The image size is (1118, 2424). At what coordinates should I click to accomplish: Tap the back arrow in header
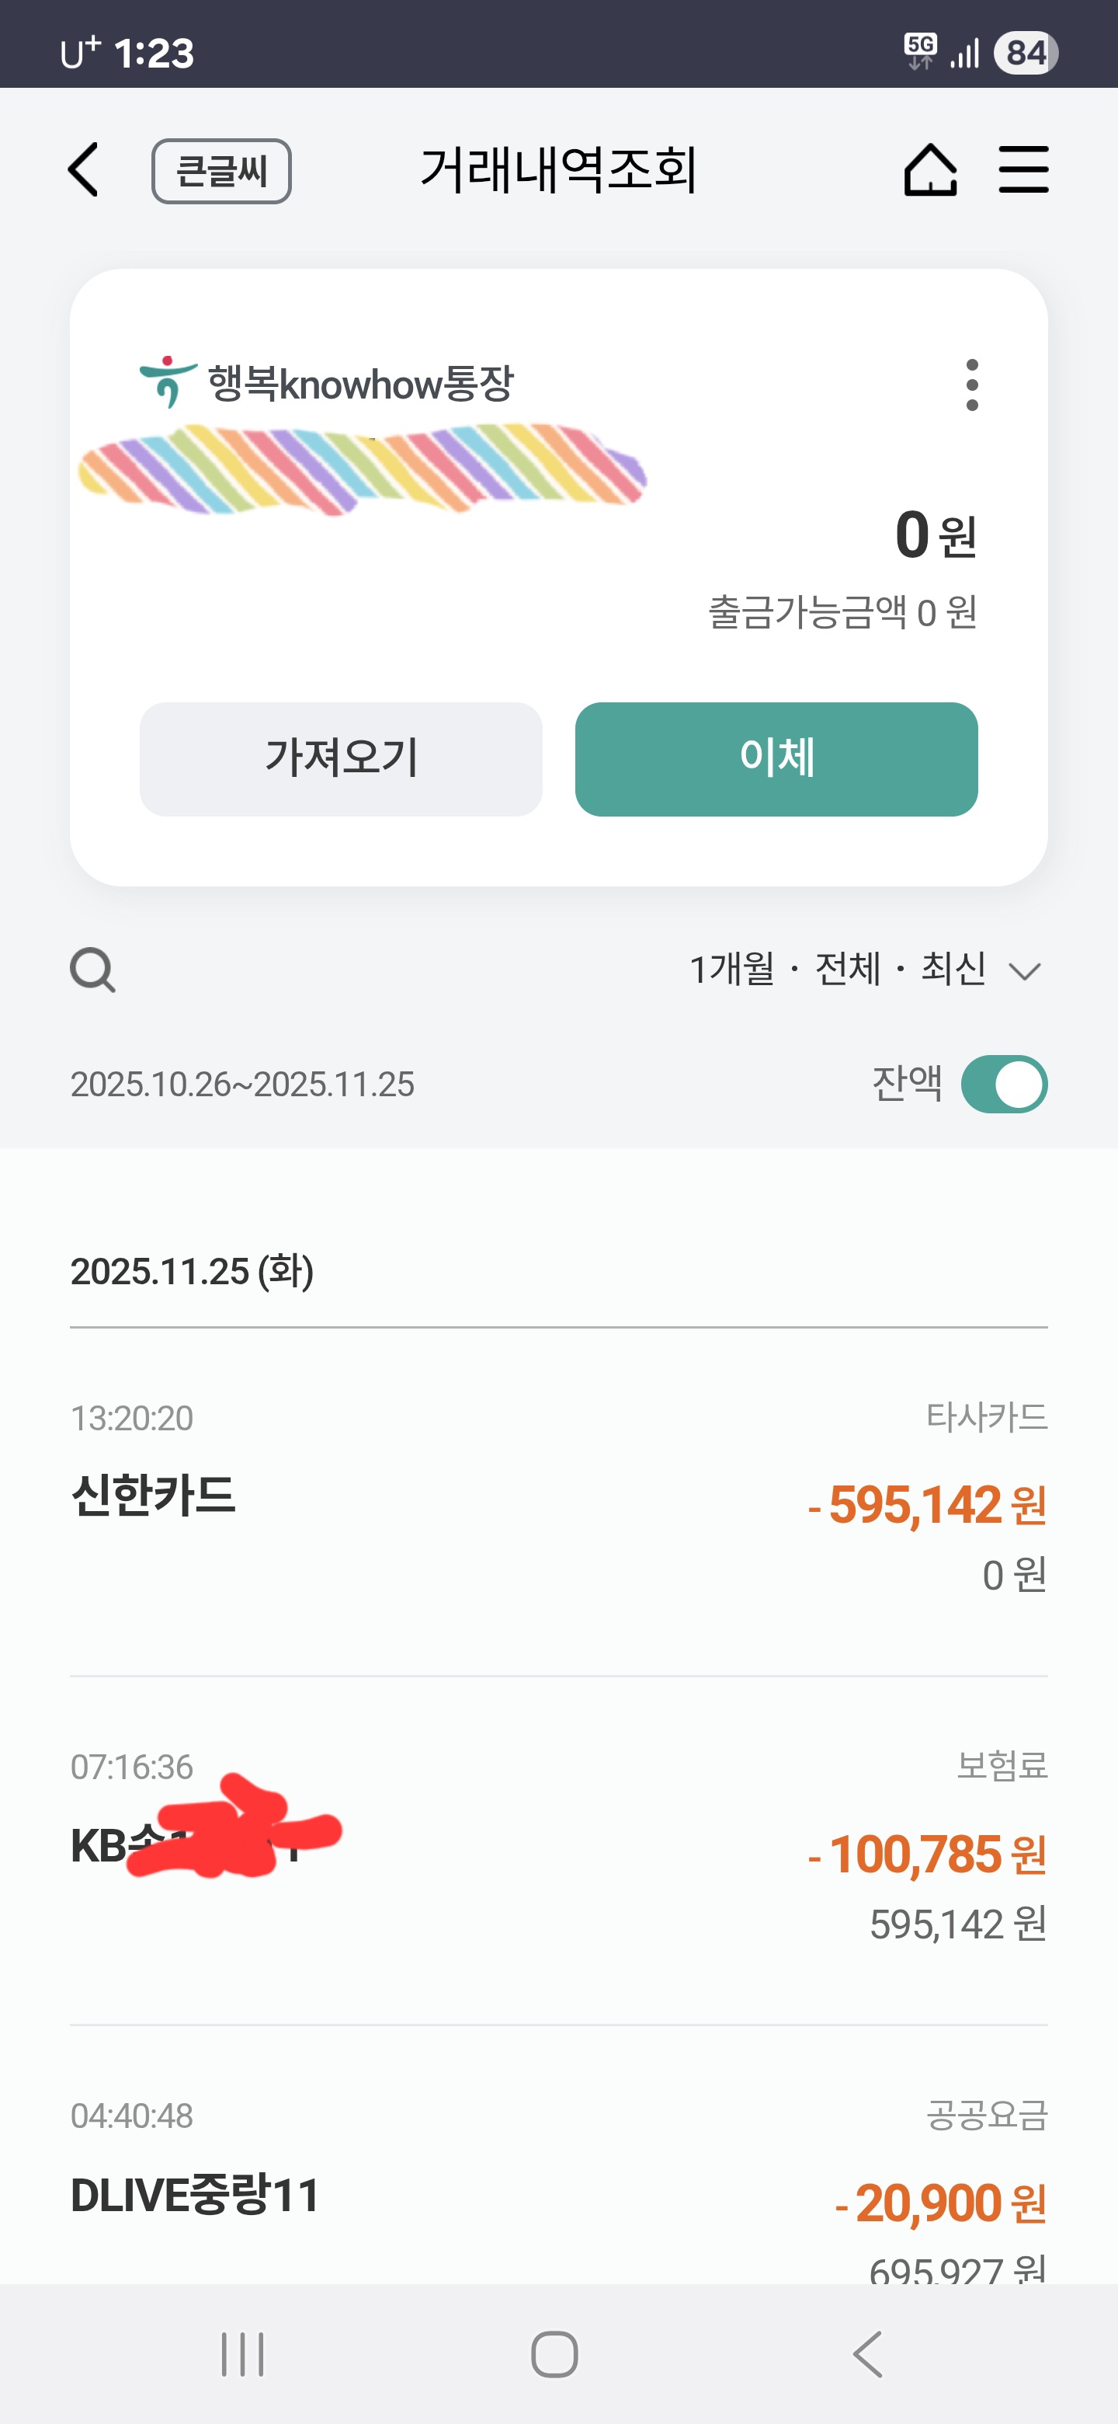(x=84, y=170)
